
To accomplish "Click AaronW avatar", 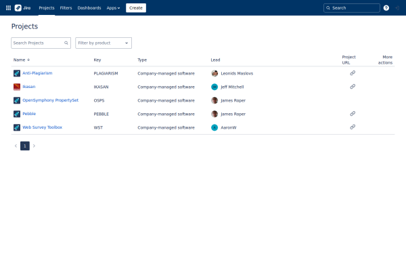I will [215, 127].
